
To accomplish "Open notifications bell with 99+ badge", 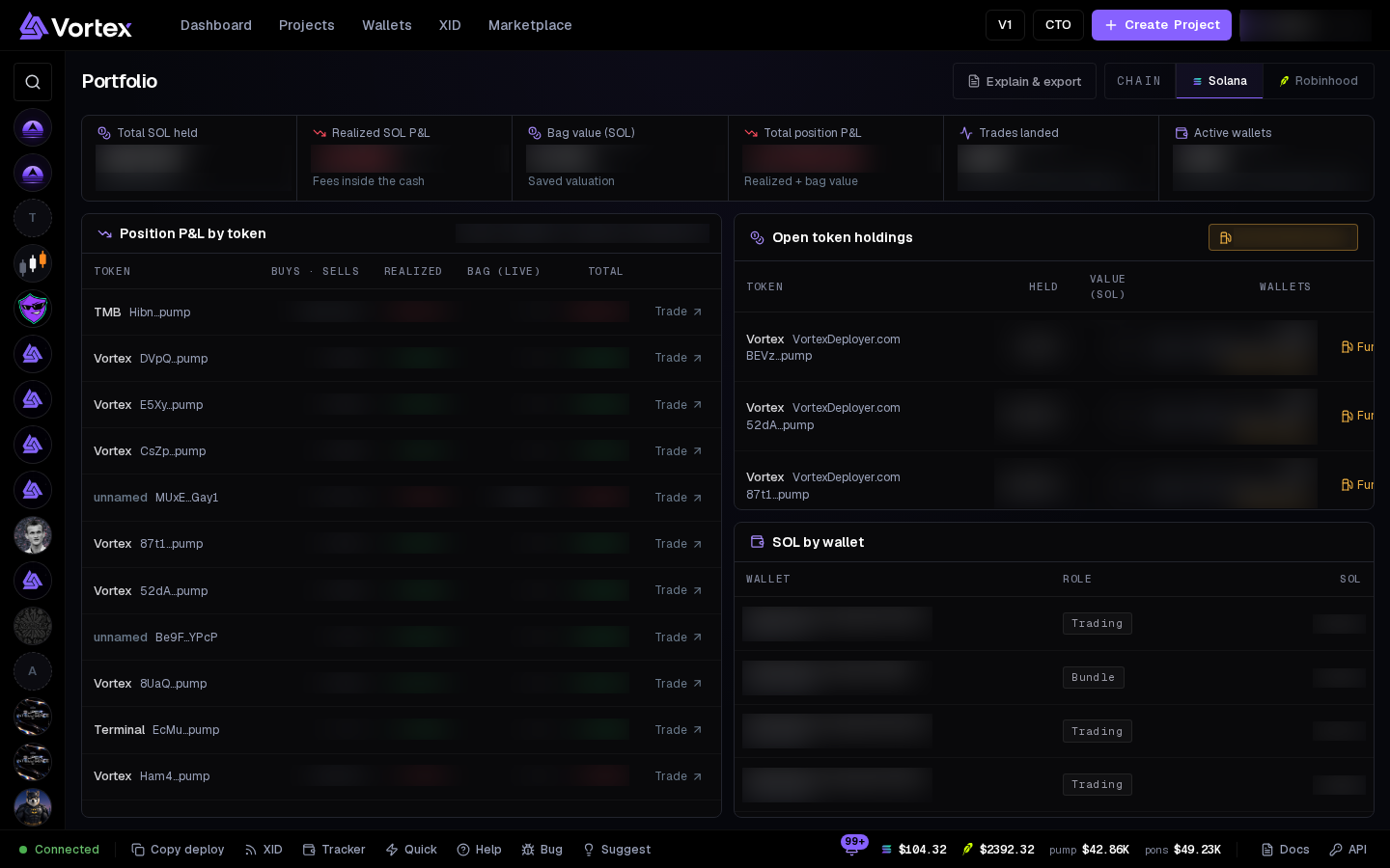I will tap(852, 848).
